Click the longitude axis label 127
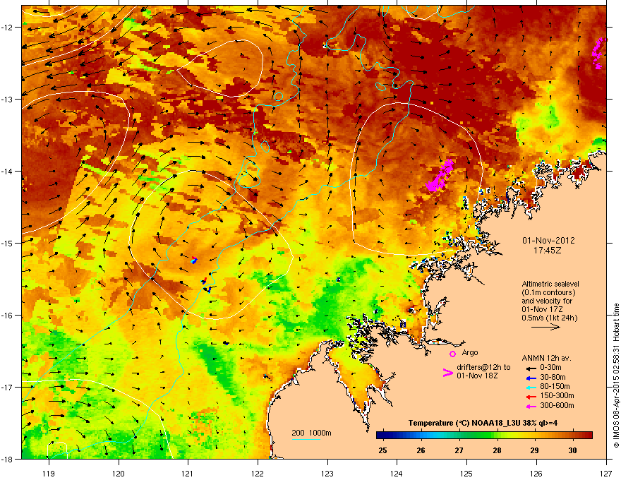 (606, 473)
